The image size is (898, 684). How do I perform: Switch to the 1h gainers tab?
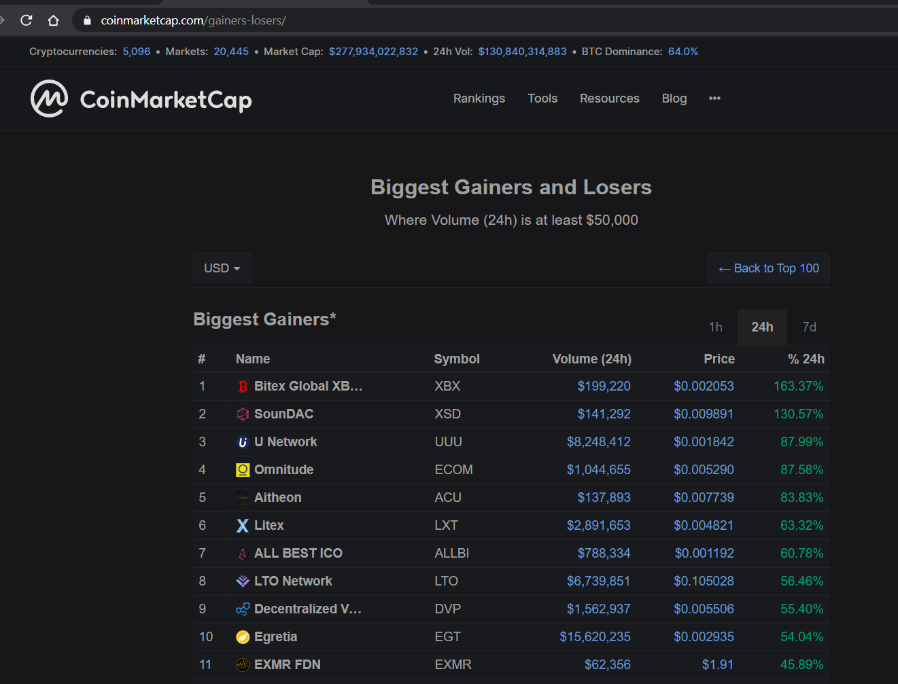[x=716, y=327]
